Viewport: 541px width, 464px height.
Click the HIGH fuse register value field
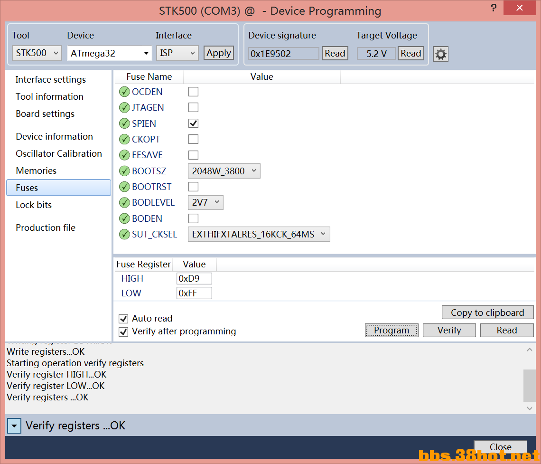click(194, 279)
